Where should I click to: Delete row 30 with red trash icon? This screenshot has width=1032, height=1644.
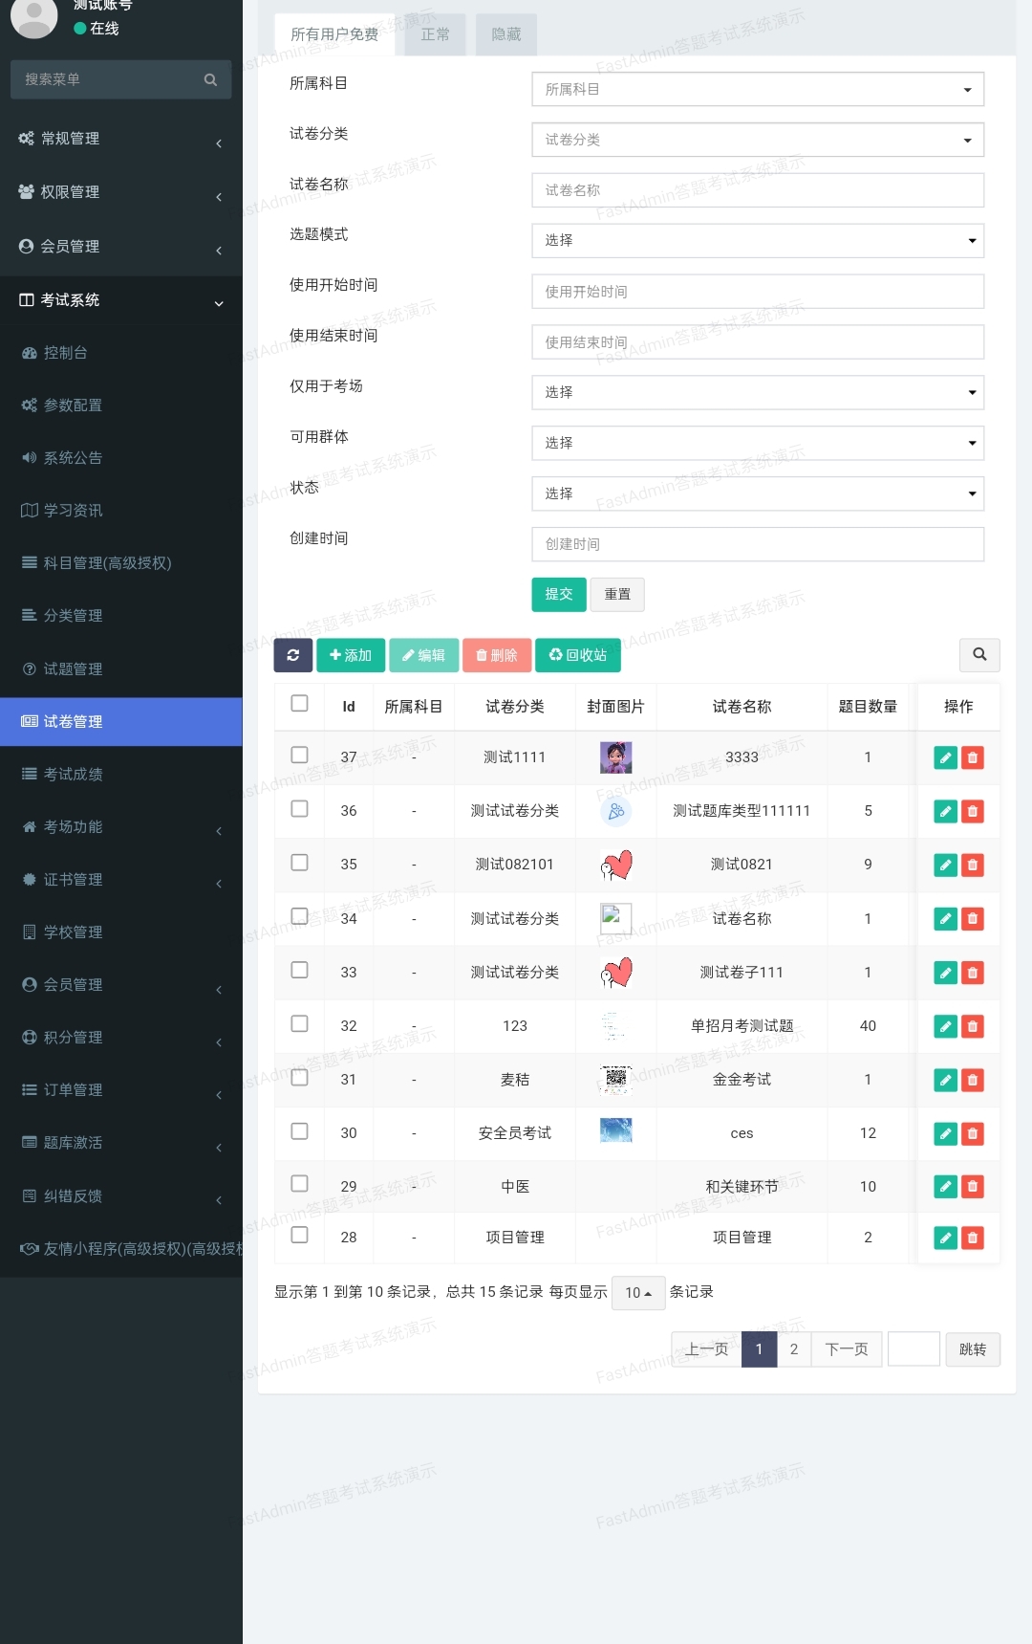pos(973,1133)
